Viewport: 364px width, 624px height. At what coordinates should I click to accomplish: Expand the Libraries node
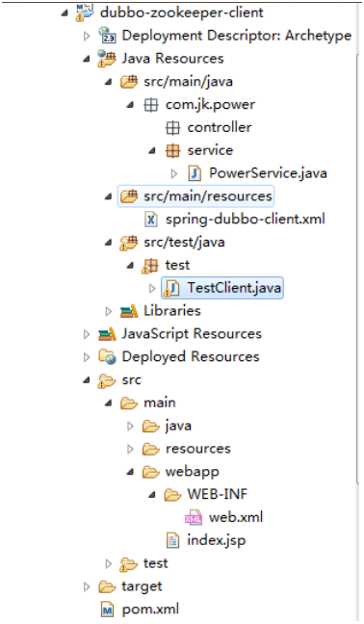pyautogui.click(x=108, y=311)
